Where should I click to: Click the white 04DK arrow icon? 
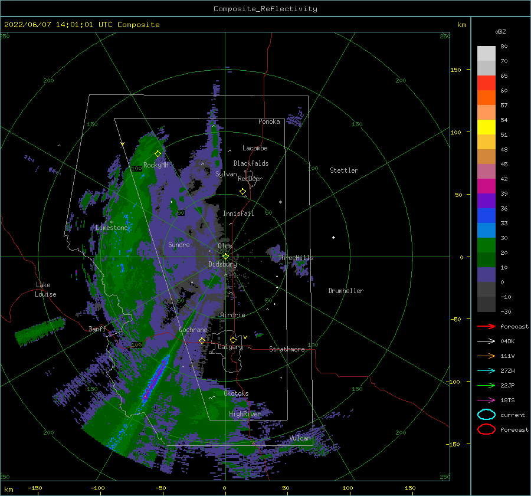point(486,341)
